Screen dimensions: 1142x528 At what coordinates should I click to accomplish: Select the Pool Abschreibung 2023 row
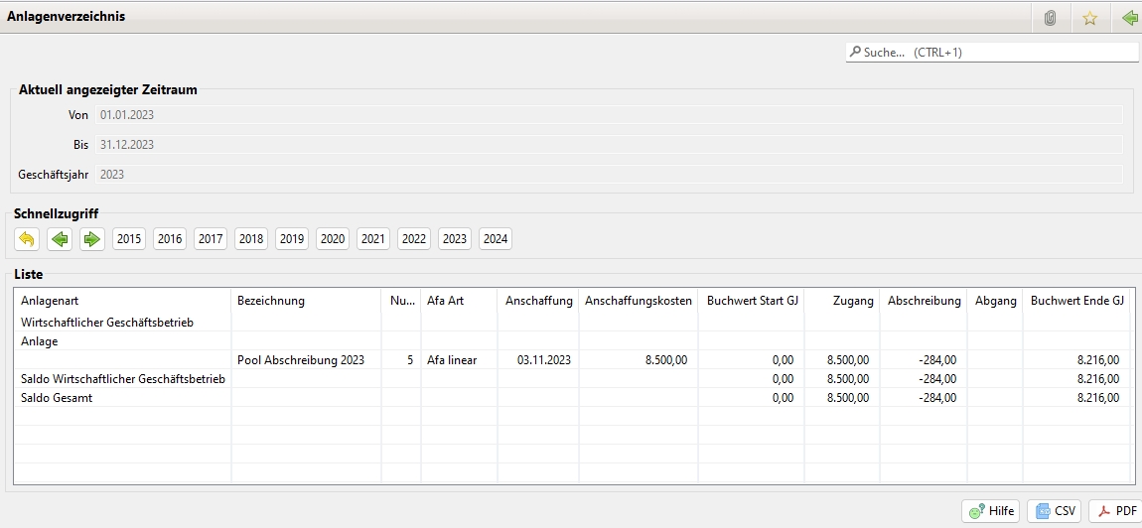coord(301,360)
